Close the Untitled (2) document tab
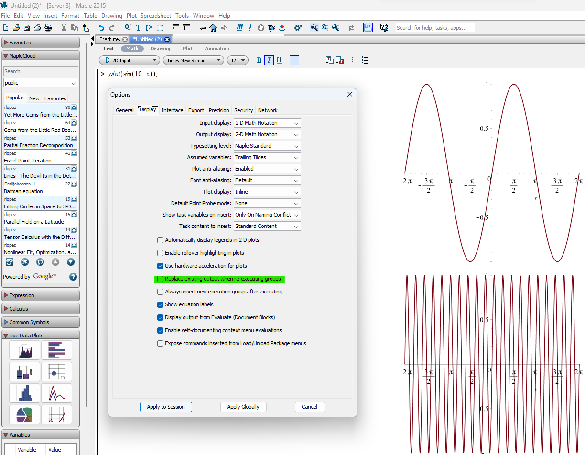 167,39
